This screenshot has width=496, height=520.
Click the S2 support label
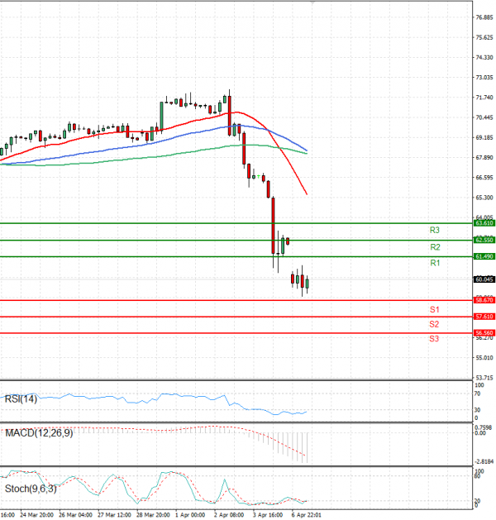(434, 324)
